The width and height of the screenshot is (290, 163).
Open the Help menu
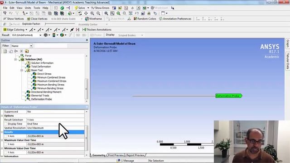45,8
